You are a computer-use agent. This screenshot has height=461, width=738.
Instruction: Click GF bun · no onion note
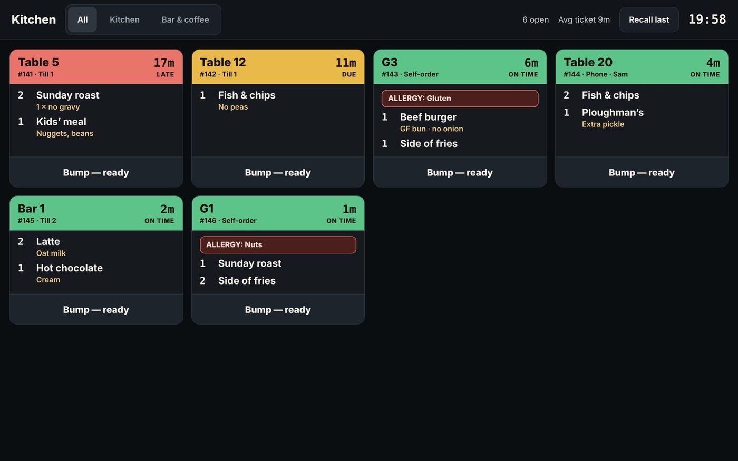(432, 129)
